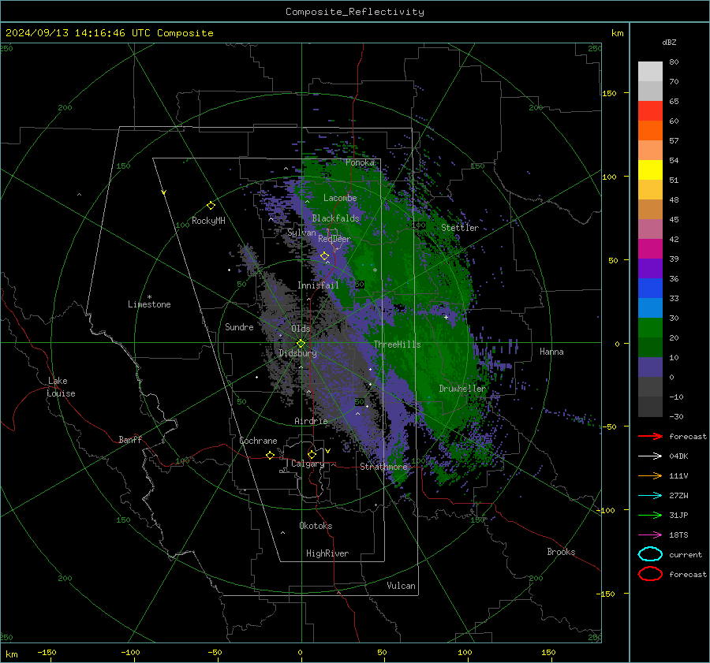Click the Brooks town label
This screenshot has width=710, height=663.
point(561,552)
